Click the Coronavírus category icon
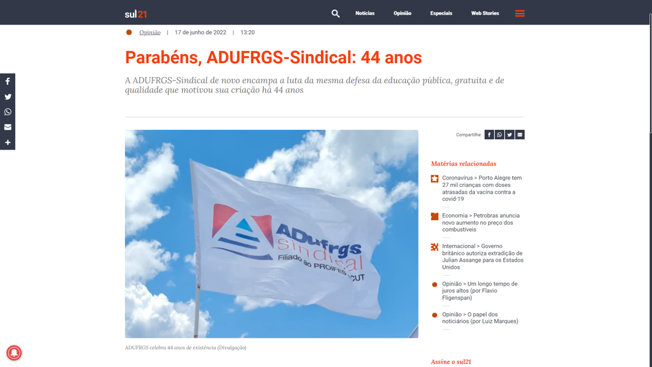652x367 pixels. tap(434, 179)
